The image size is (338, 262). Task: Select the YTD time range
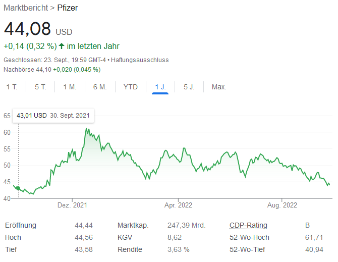(130, 87)
